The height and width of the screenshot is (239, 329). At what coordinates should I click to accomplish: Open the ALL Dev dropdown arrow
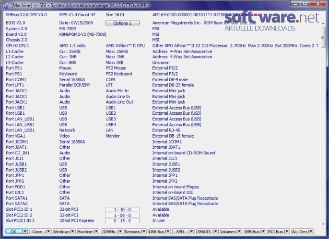311,231
